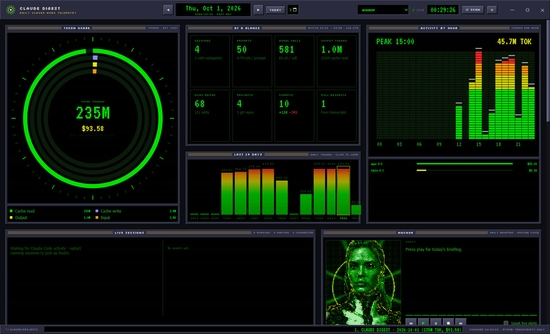Click the $93.58 estimated cost value
This screenshot has height=334, width=550.
pos(93,129)
